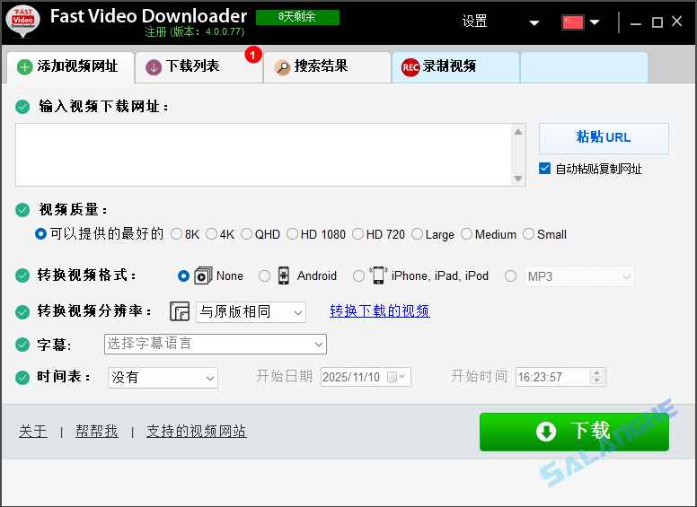Viewport: 697px width, 507px height.
Task: Select Android conversion format radio button
Action: click(264, 276)
